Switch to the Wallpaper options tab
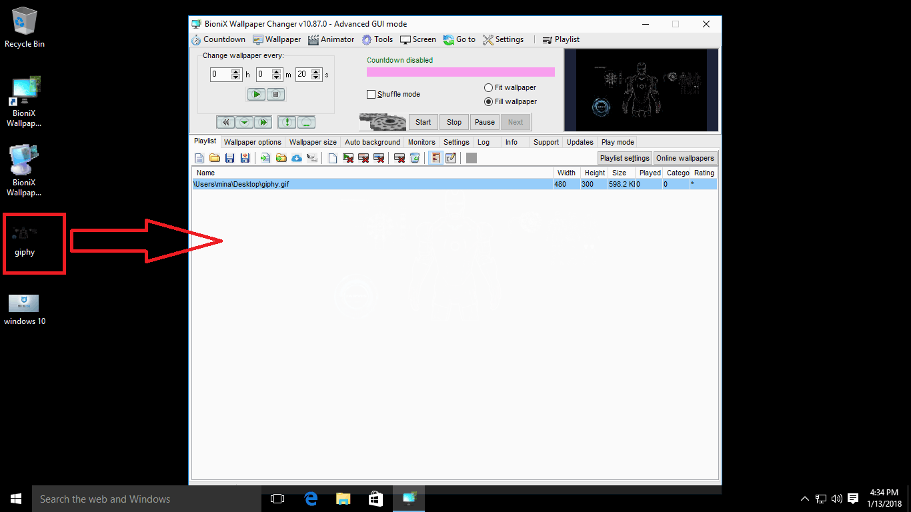The width and height of the screenshot is (911, 512). pyautogui.click(x=253, y=142)
